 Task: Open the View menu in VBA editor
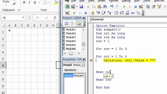point(91,1)
